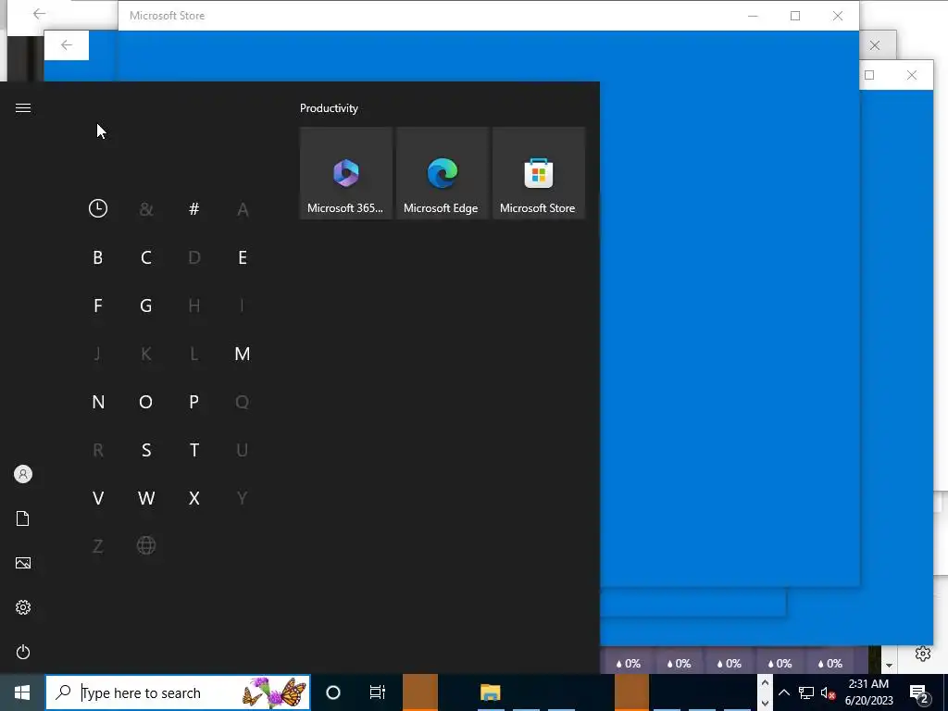This screenshot has height=711, width=948.
Task: Open the Power options icon
Action: (23, 652)
